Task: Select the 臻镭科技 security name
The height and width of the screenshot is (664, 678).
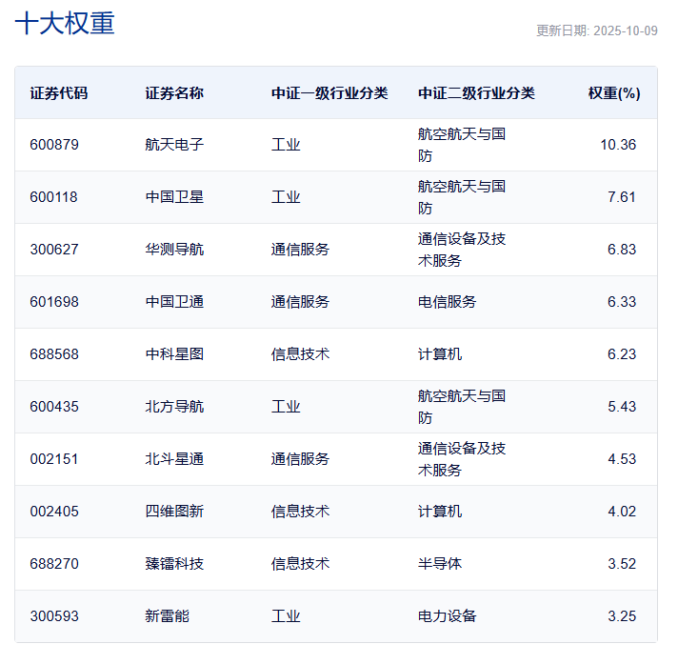Action: [x=174, y=564]
